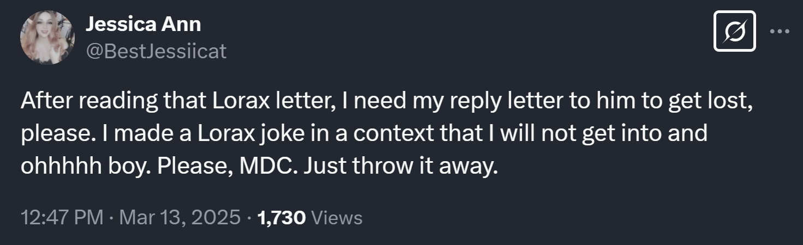
Task: Visit the Jessica Ann display name link
Action: 144,24
